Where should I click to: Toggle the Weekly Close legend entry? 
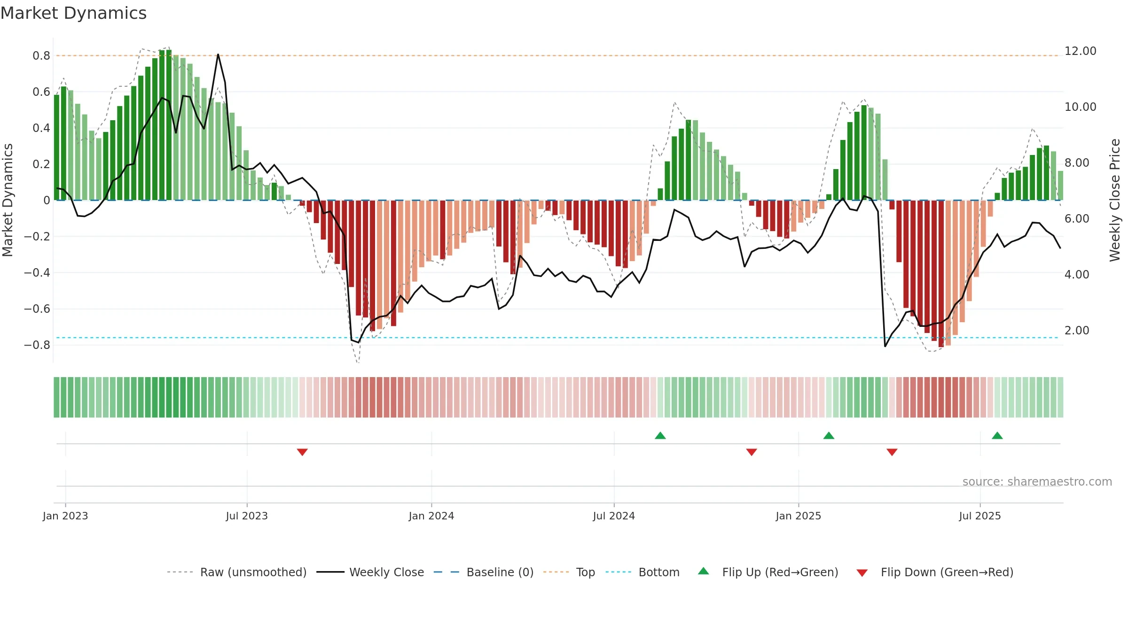tap(370, 572)
